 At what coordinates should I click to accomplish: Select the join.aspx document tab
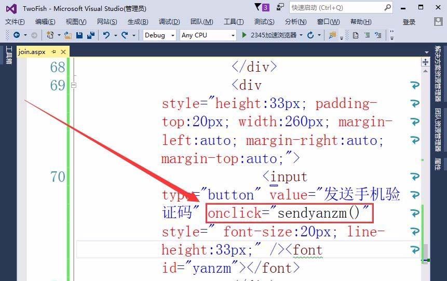pyautogui.click(x=32, y=51)
